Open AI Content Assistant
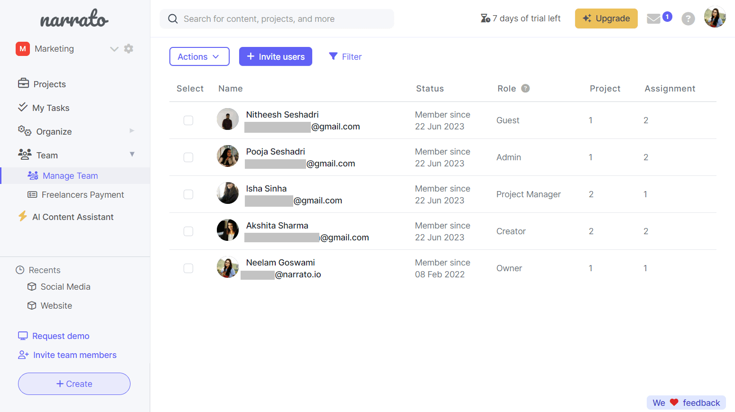Screen dimensions: 735x412 coord(73,217)
